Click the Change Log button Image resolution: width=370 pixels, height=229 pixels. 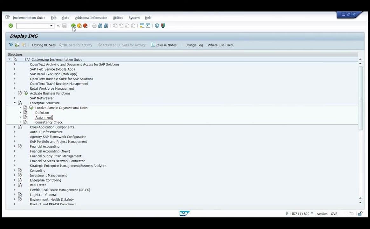coord(194,45)
